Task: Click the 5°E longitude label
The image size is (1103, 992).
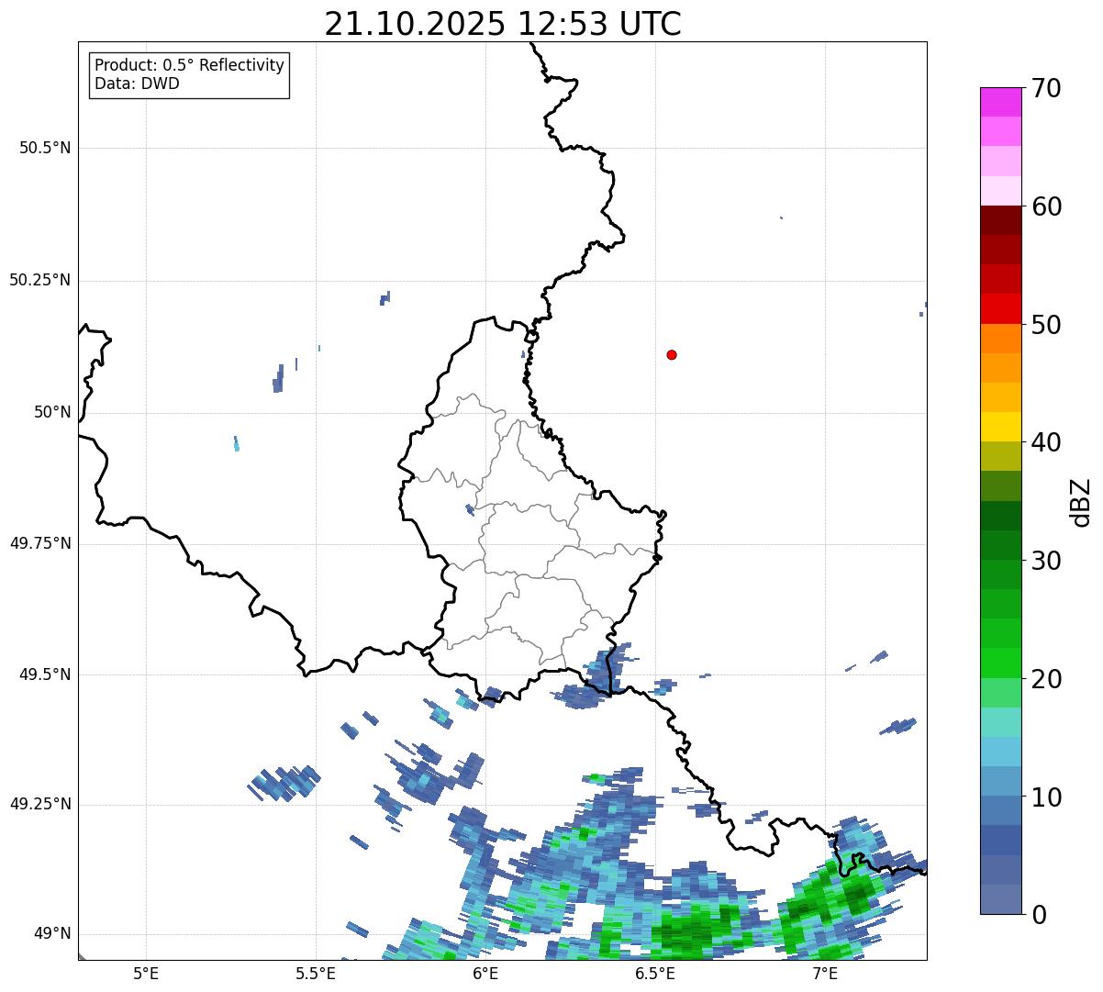Action: click(146, 974)
